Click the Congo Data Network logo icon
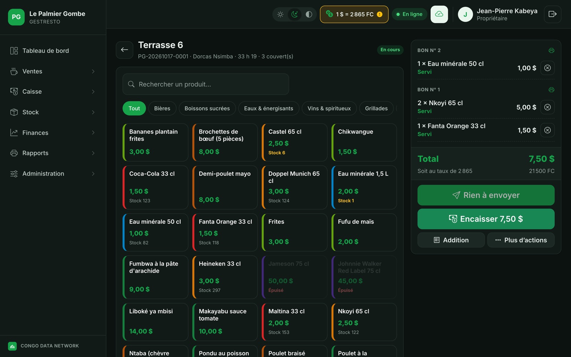The image size is (571, 357). point(12,346)
